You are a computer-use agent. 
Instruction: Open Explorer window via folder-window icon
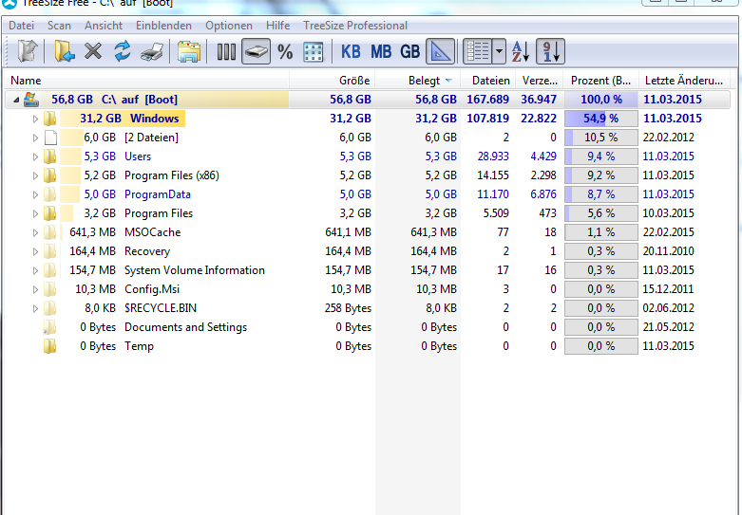[189, 51]
